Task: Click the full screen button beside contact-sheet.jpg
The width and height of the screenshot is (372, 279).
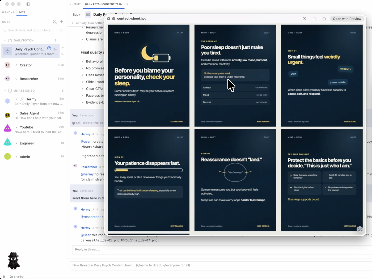Action: click(114, 19)
